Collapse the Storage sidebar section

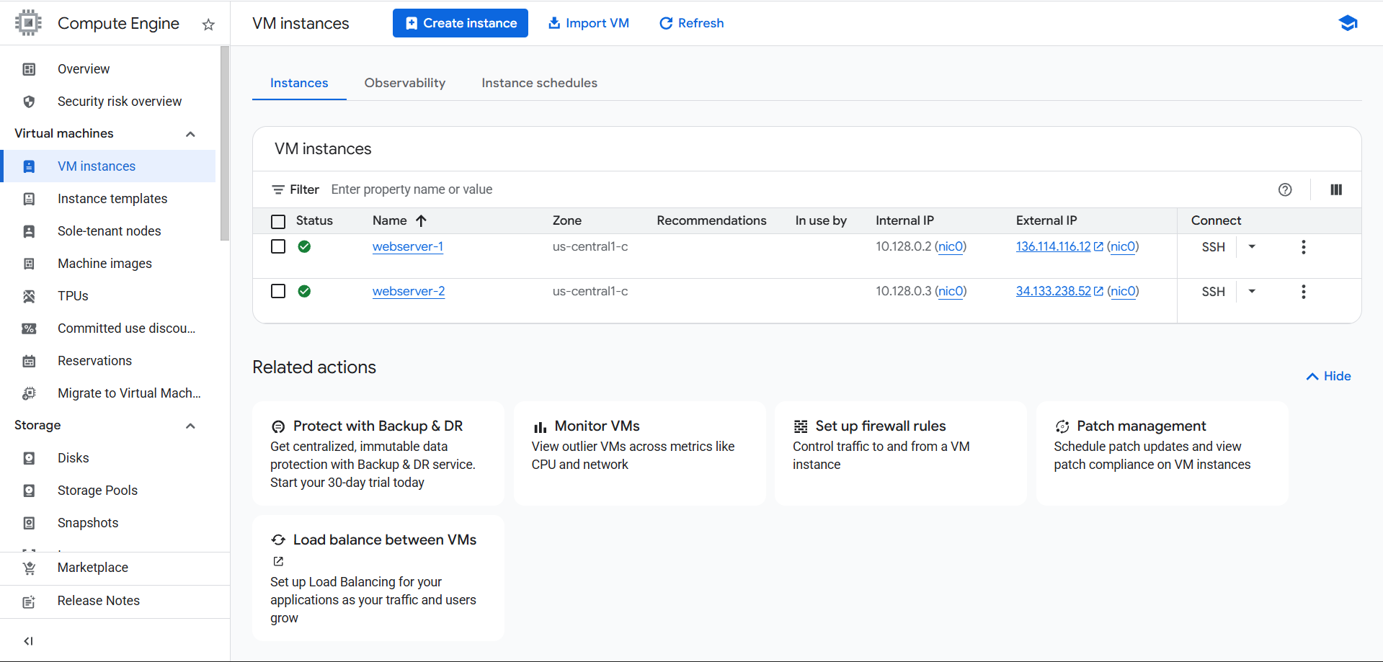(x=190, y=426)
